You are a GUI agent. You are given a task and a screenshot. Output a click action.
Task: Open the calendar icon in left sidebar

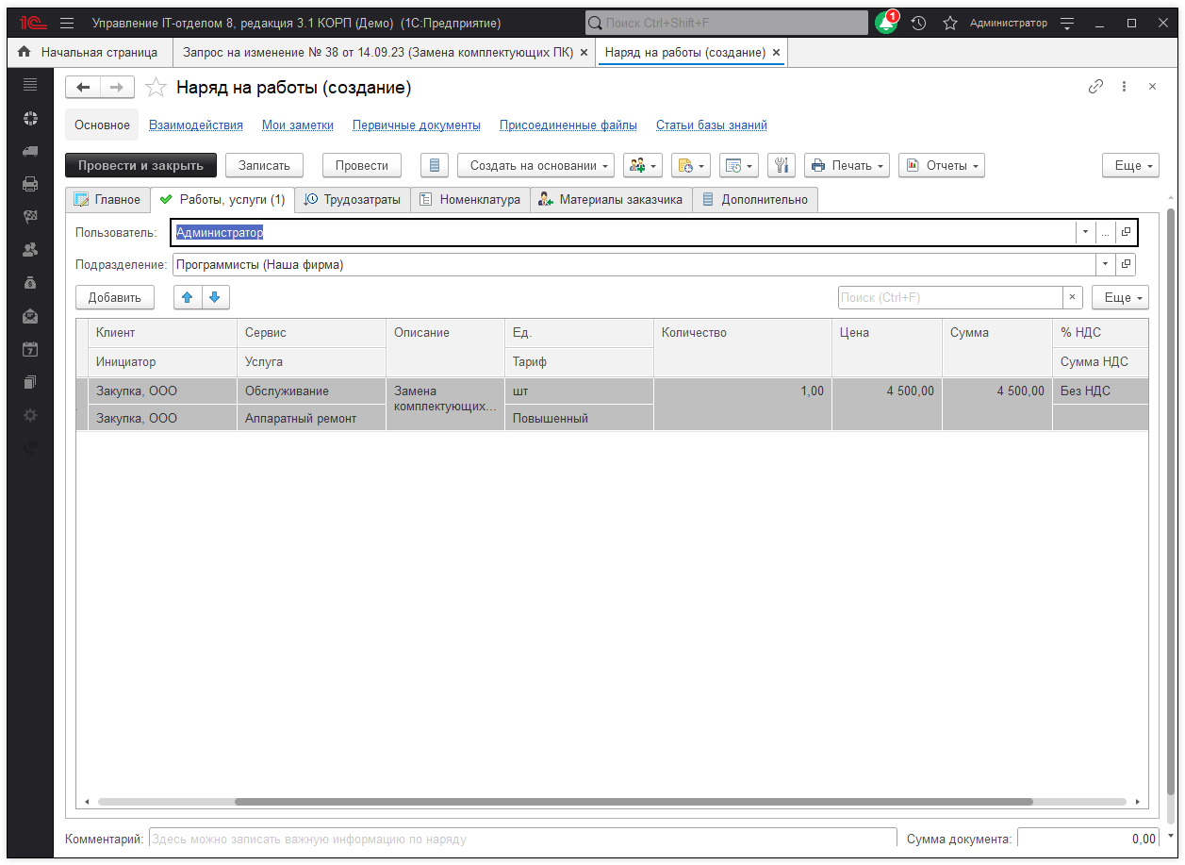(30, 349)
